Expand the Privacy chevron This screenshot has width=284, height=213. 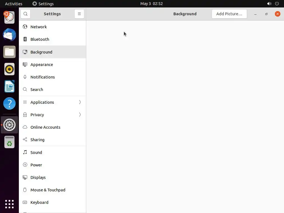(x=80, y=115)
